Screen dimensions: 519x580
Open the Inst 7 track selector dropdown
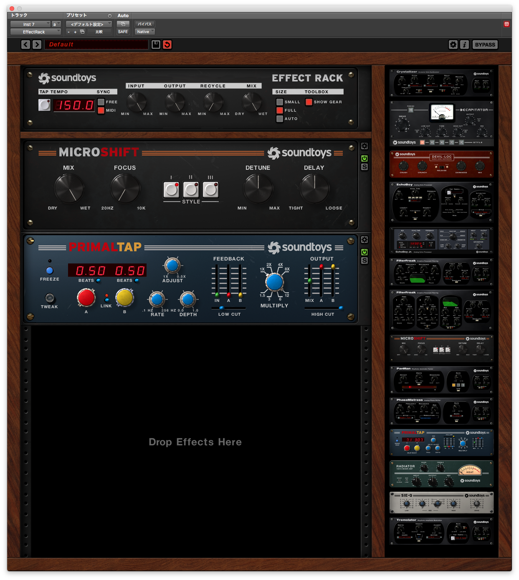[x=30, y=24]
